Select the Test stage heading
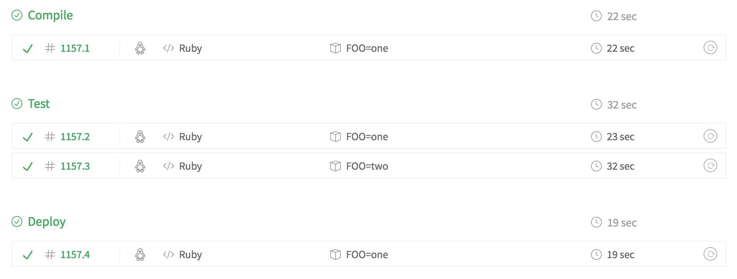Screen dimensions: 737x279 (x=39, y=104)
